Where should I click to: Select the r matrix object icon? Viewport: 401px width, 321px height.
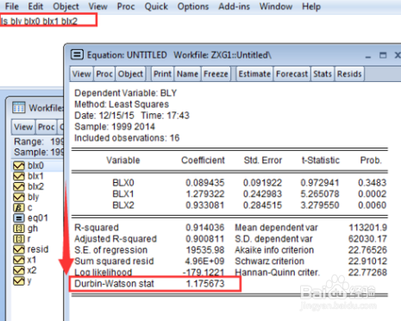tap(19, 239)
